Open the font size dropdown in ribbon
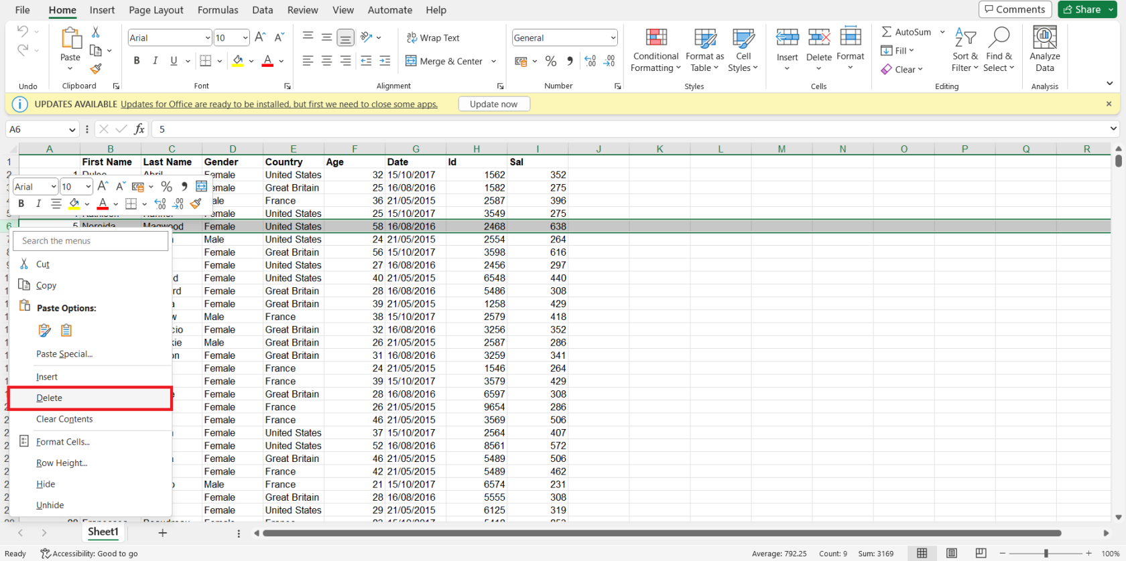Viewport: 1126px width, 561px height. [245, 38]
